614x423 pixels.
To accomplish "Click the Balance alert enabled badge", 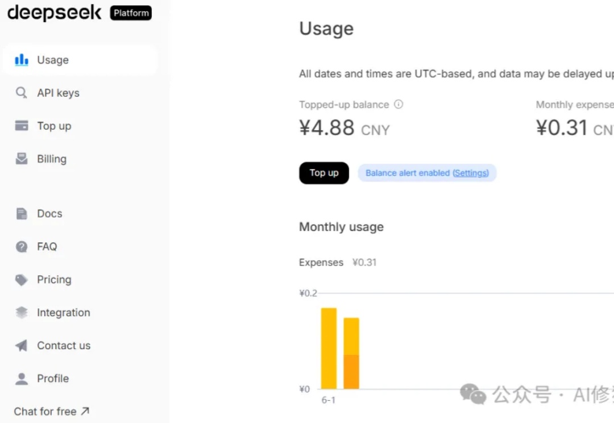I will click(427, 173).
